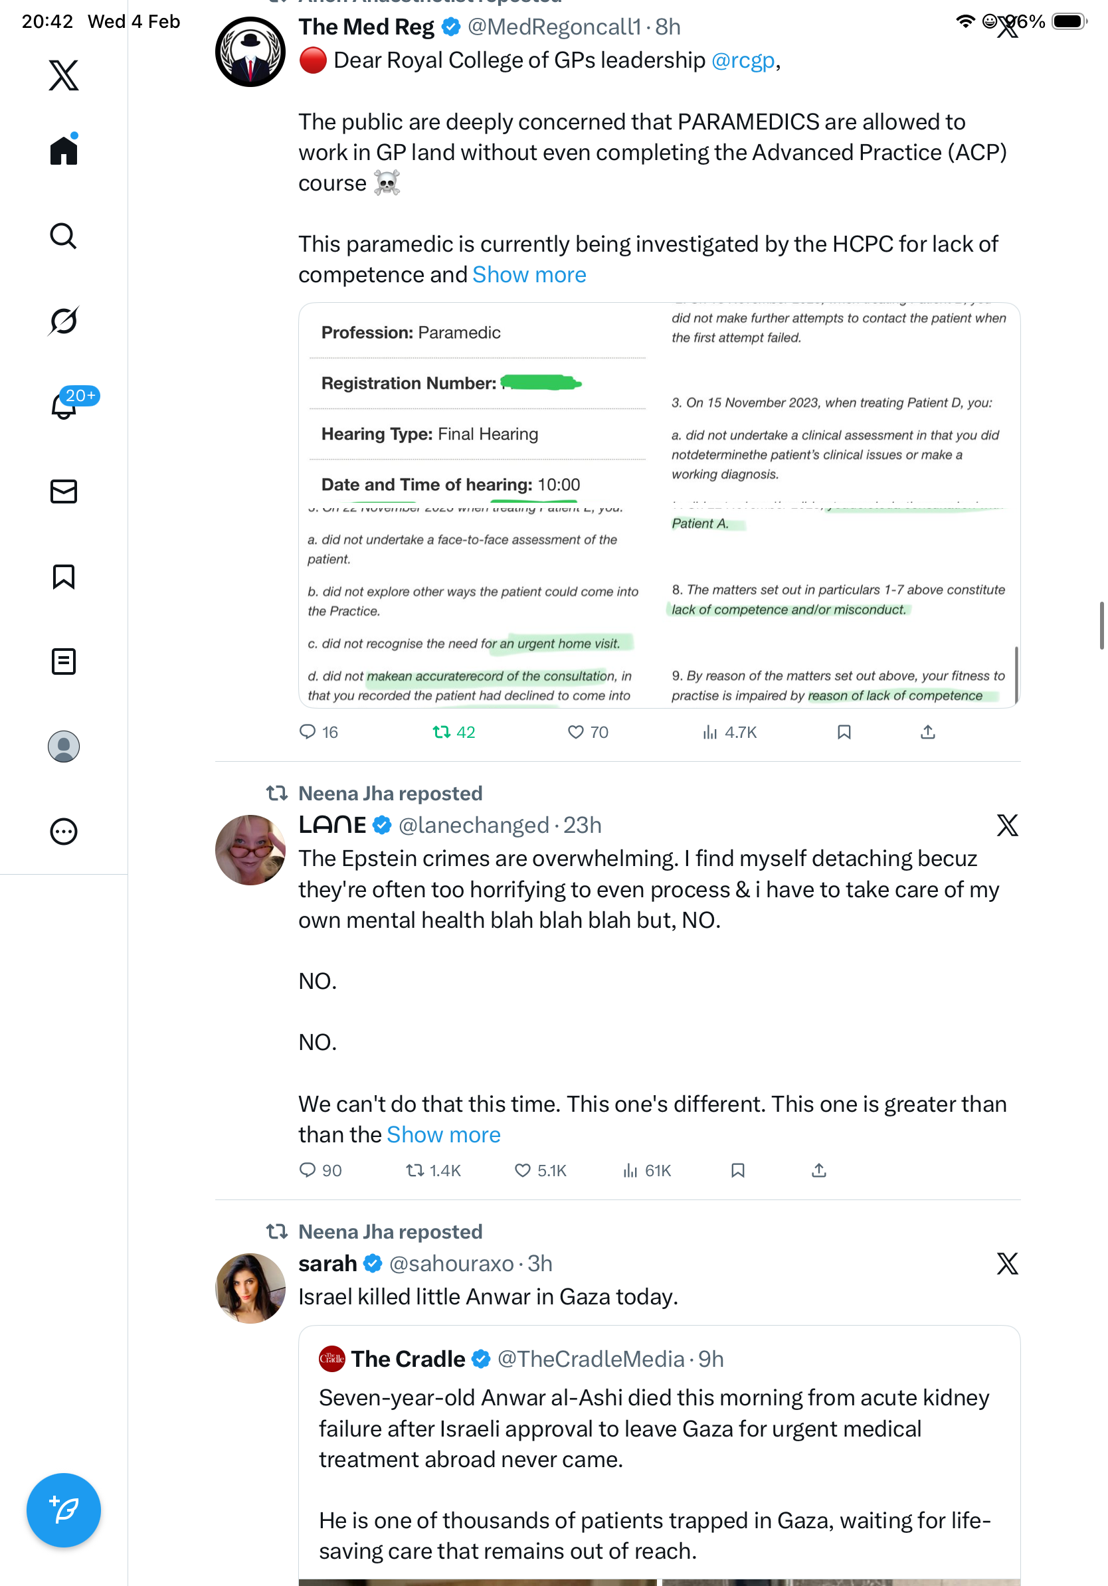Open the Grok icon in sidebar
Image resolution: width=1108 pixels, height=1586 pixels.
pyautogui.click(x=64, y=321)
